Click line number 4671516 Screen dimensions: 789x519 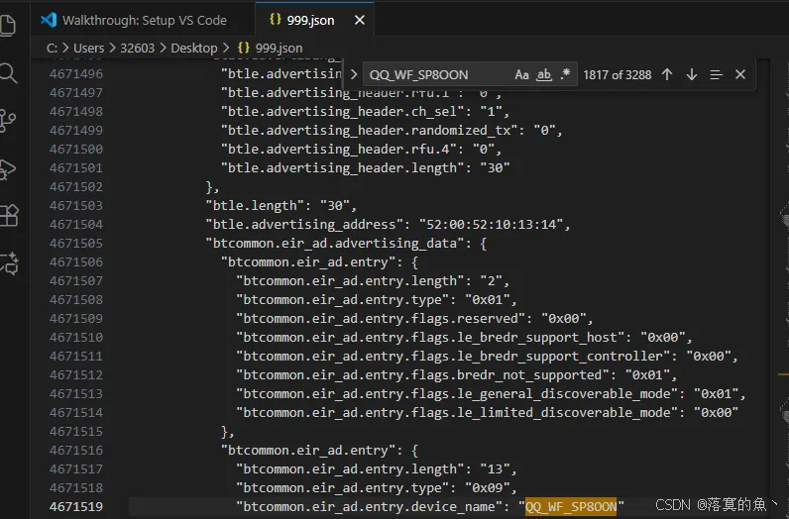[76, 450]
